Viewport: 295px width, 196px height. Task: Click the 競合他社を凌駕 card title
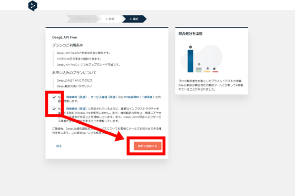click(x=190, y=34)
